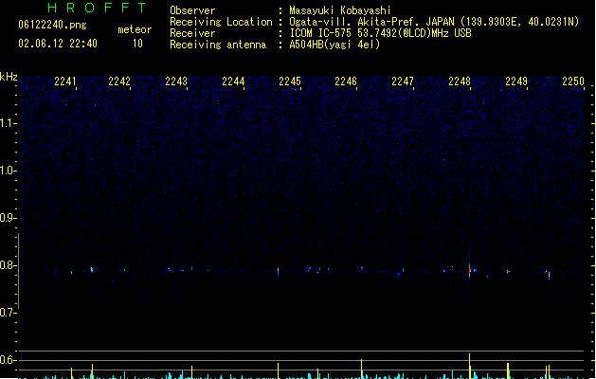Viewport: 596px width, 379px height.
Task: Click the 0.8 kHz frequency label
Action: coord(8,265)
